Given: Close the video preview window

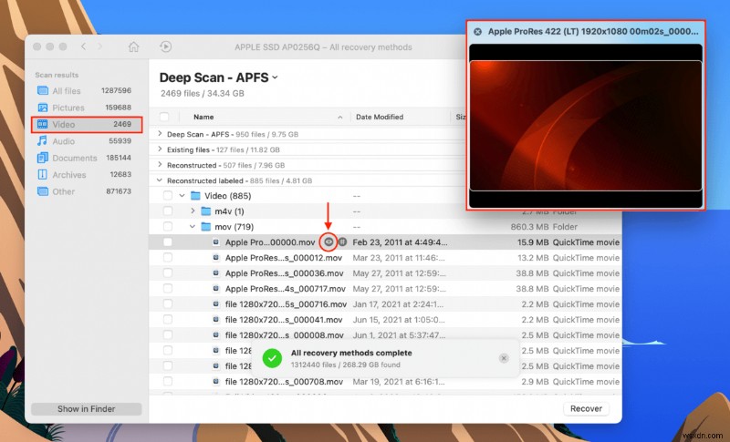Looking at the screenshot, I should point(477,32).
